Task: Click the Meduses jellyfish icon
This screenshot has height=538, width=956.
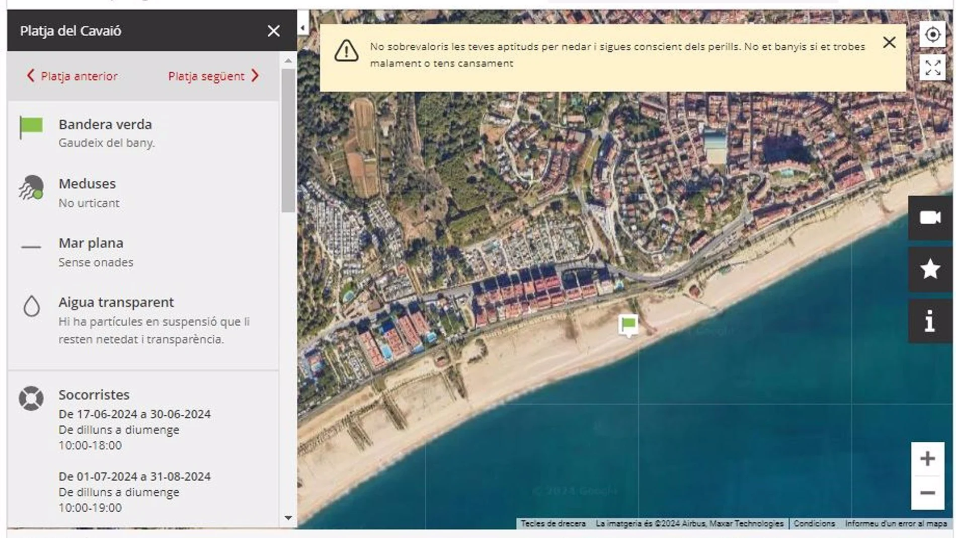Action: (x=31, y=188)
